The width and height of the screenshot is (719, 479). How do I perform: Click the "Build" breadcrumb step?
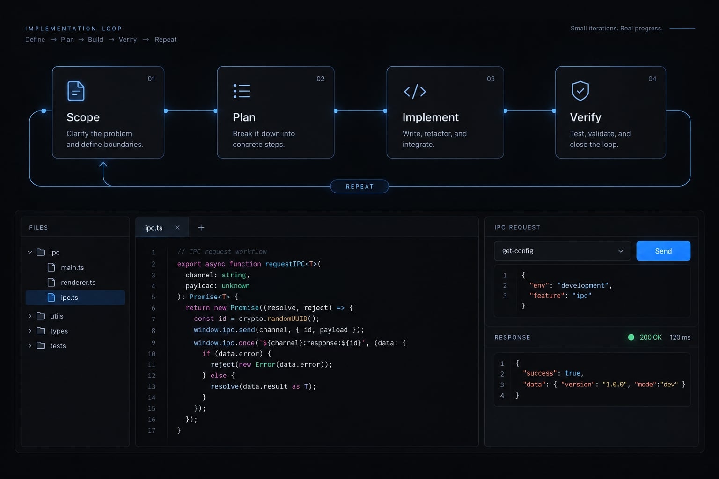coord(95,39)
